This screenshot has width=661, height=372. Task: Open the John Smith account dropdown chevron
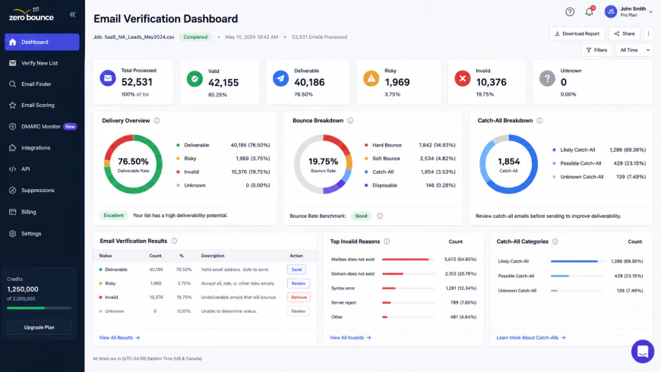[651, 12]
